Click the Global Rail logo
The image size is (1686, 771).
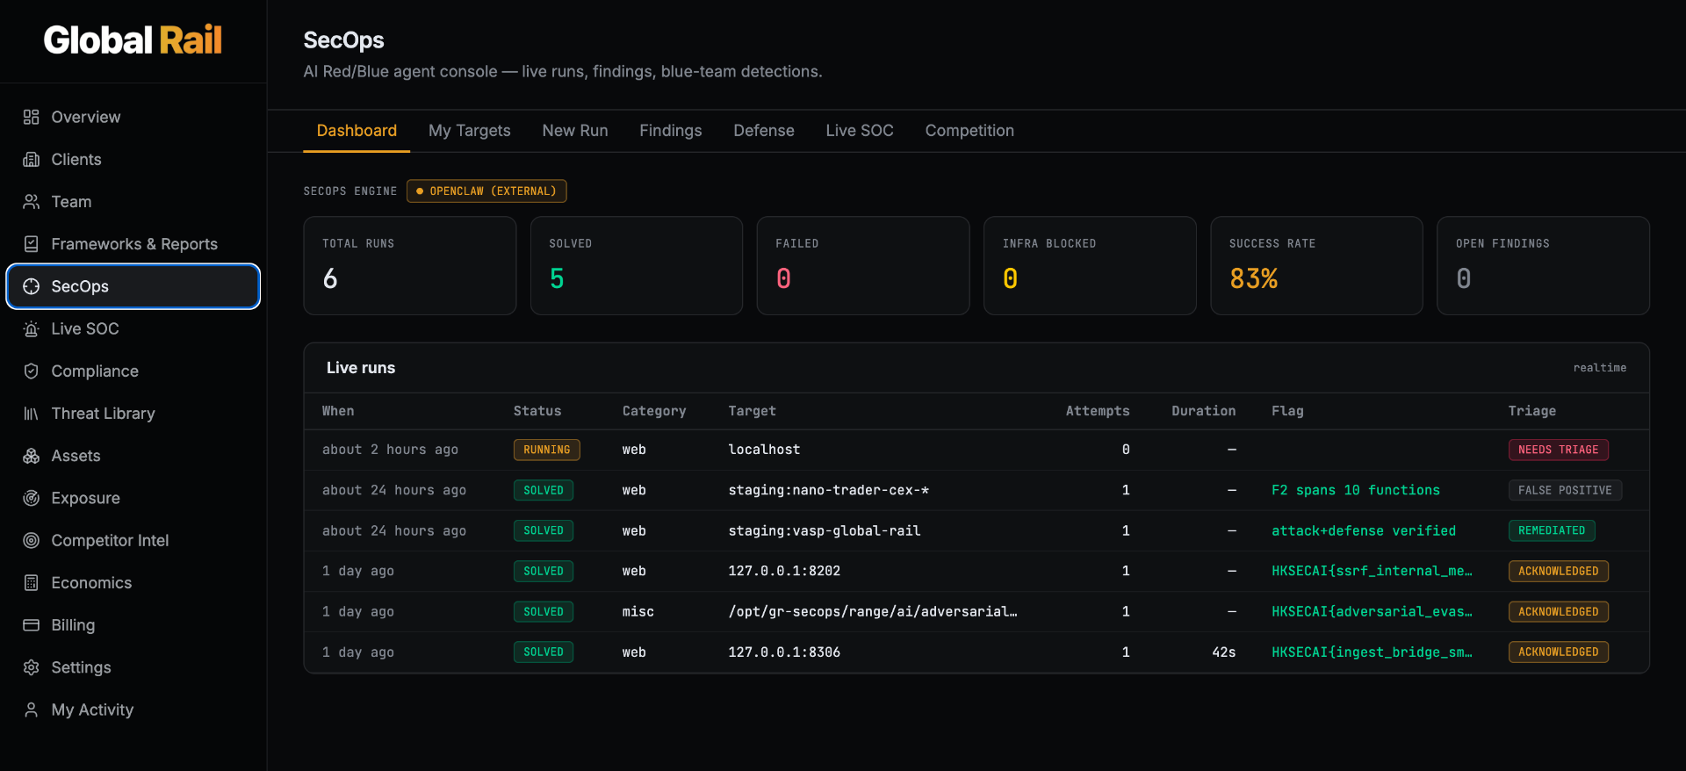point(133,40)
